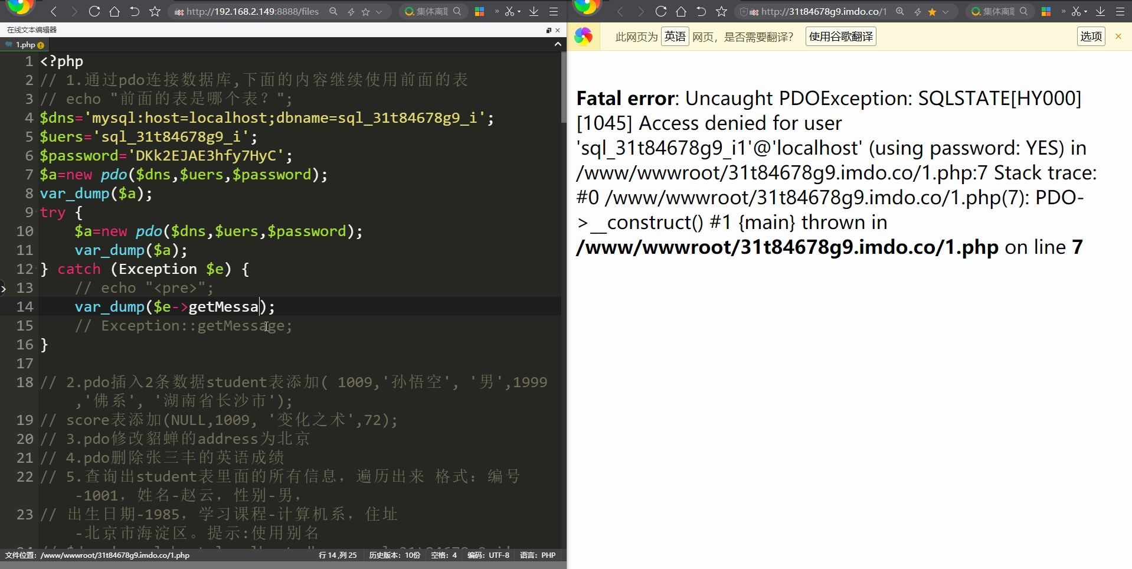
Task: Click the shield security icon in the right address bar
Action: (x=744, y=12)
